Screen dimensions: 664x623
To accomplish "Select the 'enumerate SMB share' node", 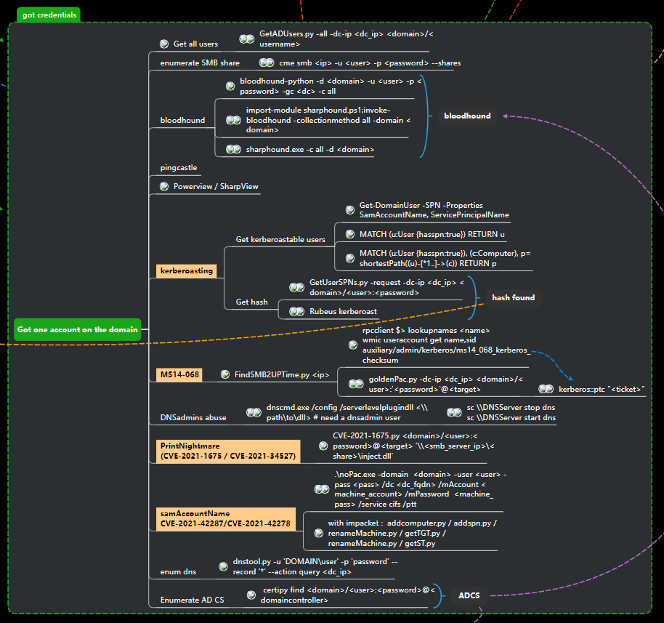I will (200, 63).
